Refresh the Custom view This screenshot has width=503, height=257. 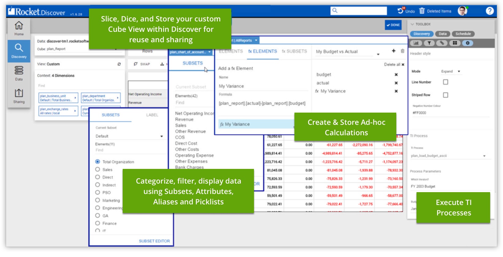tap(119, 64)
